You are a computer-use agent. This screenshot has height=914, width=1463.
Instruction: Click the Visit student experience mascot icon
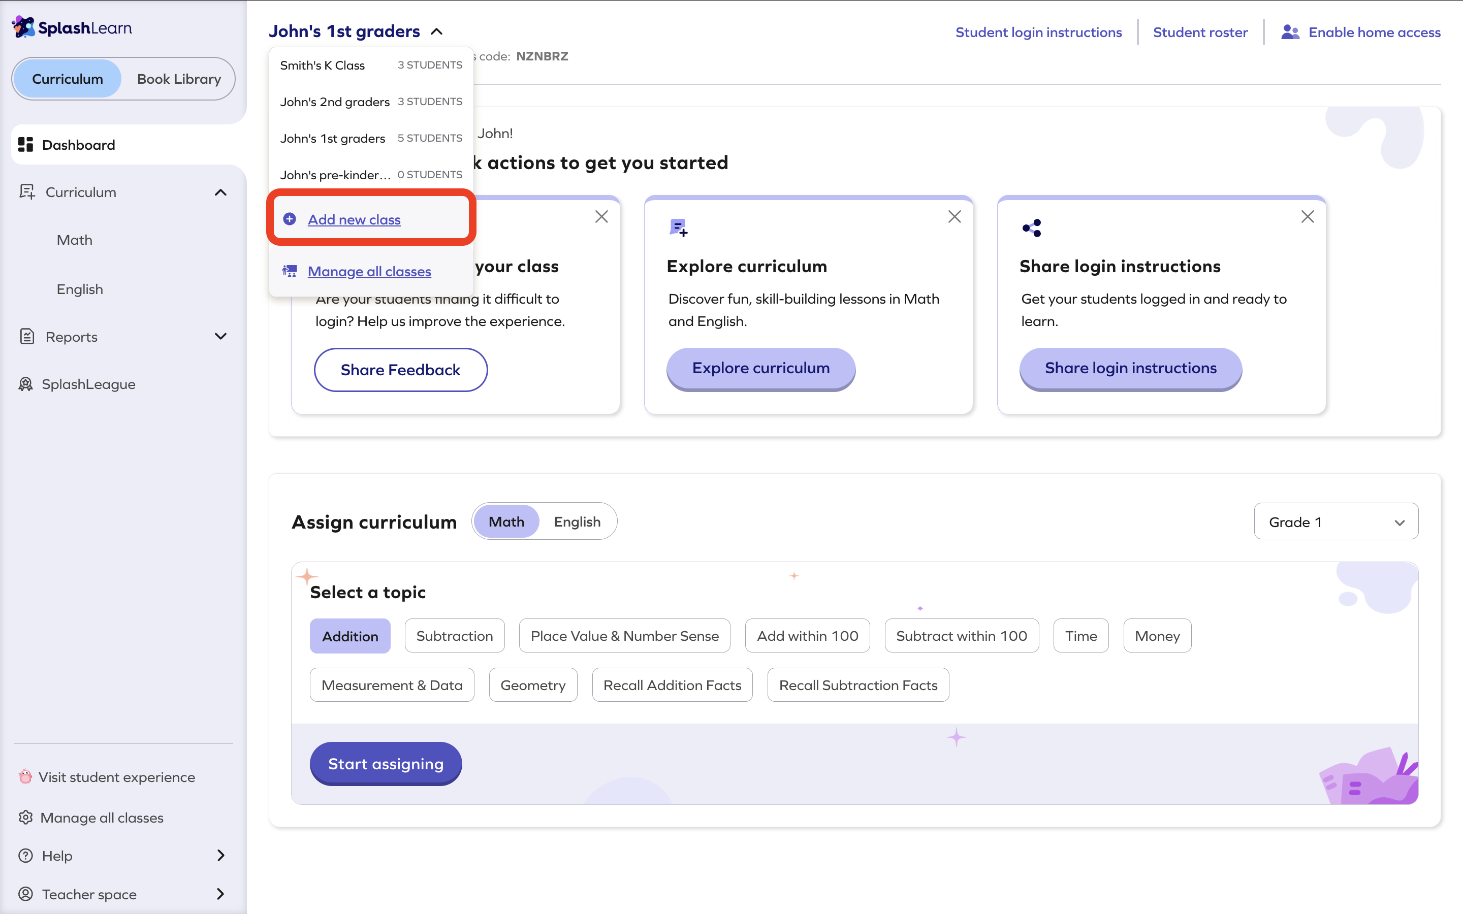coord(25,776)
